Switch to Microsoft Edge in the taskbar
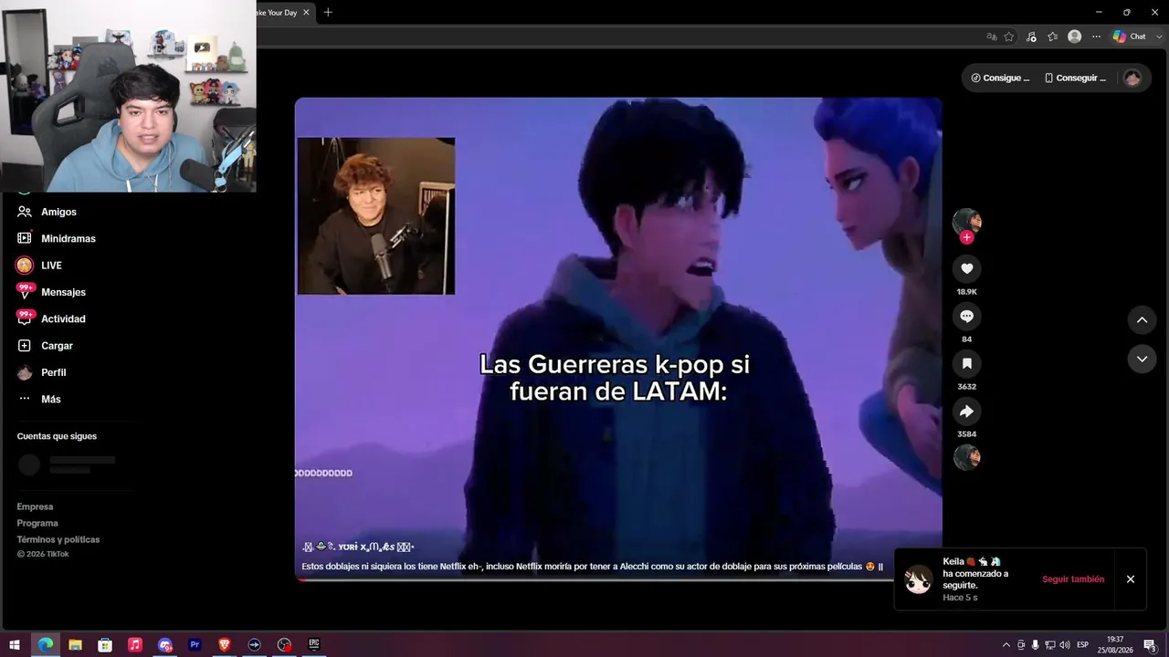This screenshot has height=657, width=1169. pyautogui.click(x=45, y=644)
